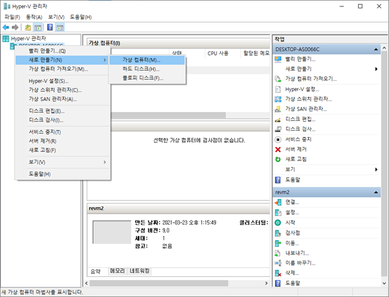Click the revm2 preview thumbnail
Image resolution: width=389 pixels, height=297 pixels.
112,232
